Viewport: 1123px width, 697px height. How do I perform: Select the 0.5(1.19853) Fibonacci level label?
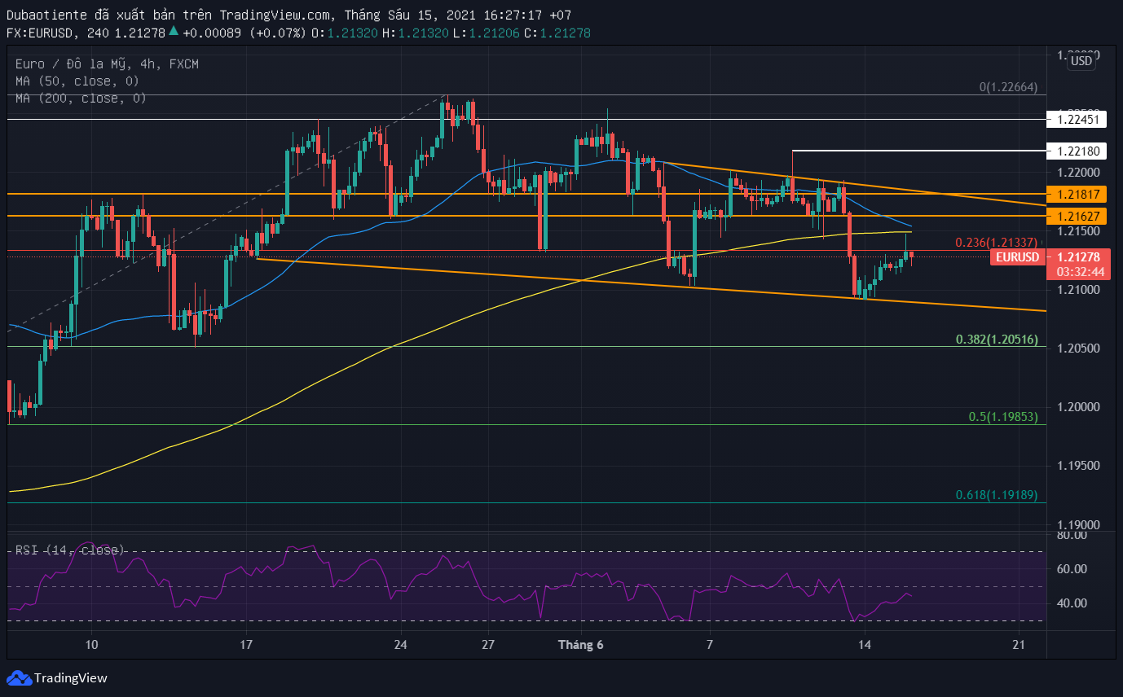pos(1002,416)
